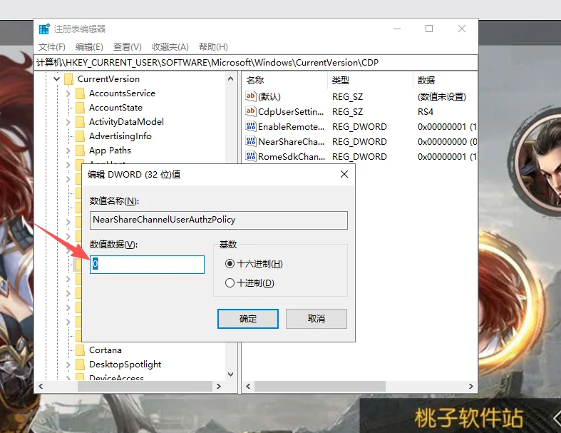Select decimal 十进制(D) base option

pos(249,283)
